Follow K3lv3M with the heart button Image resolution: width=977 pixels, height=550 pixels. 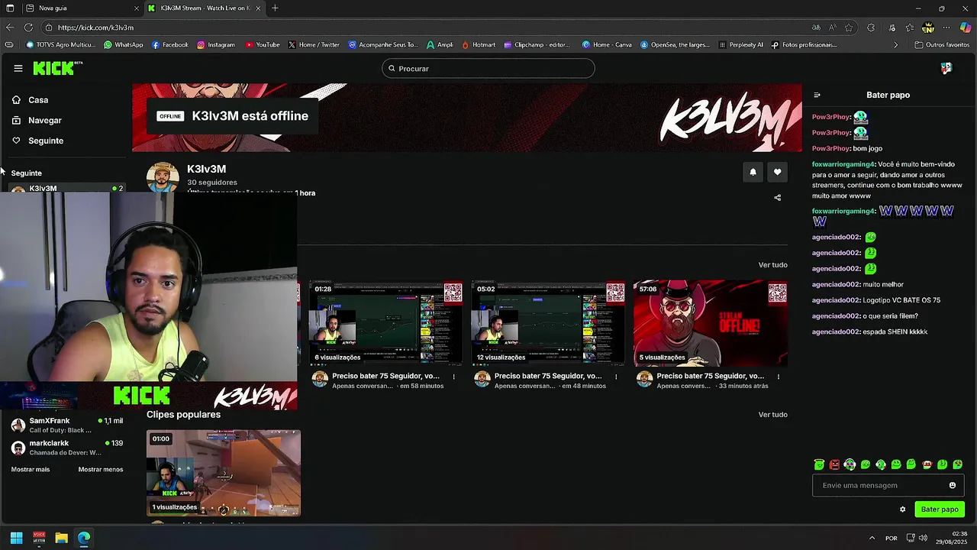[777, 172]
